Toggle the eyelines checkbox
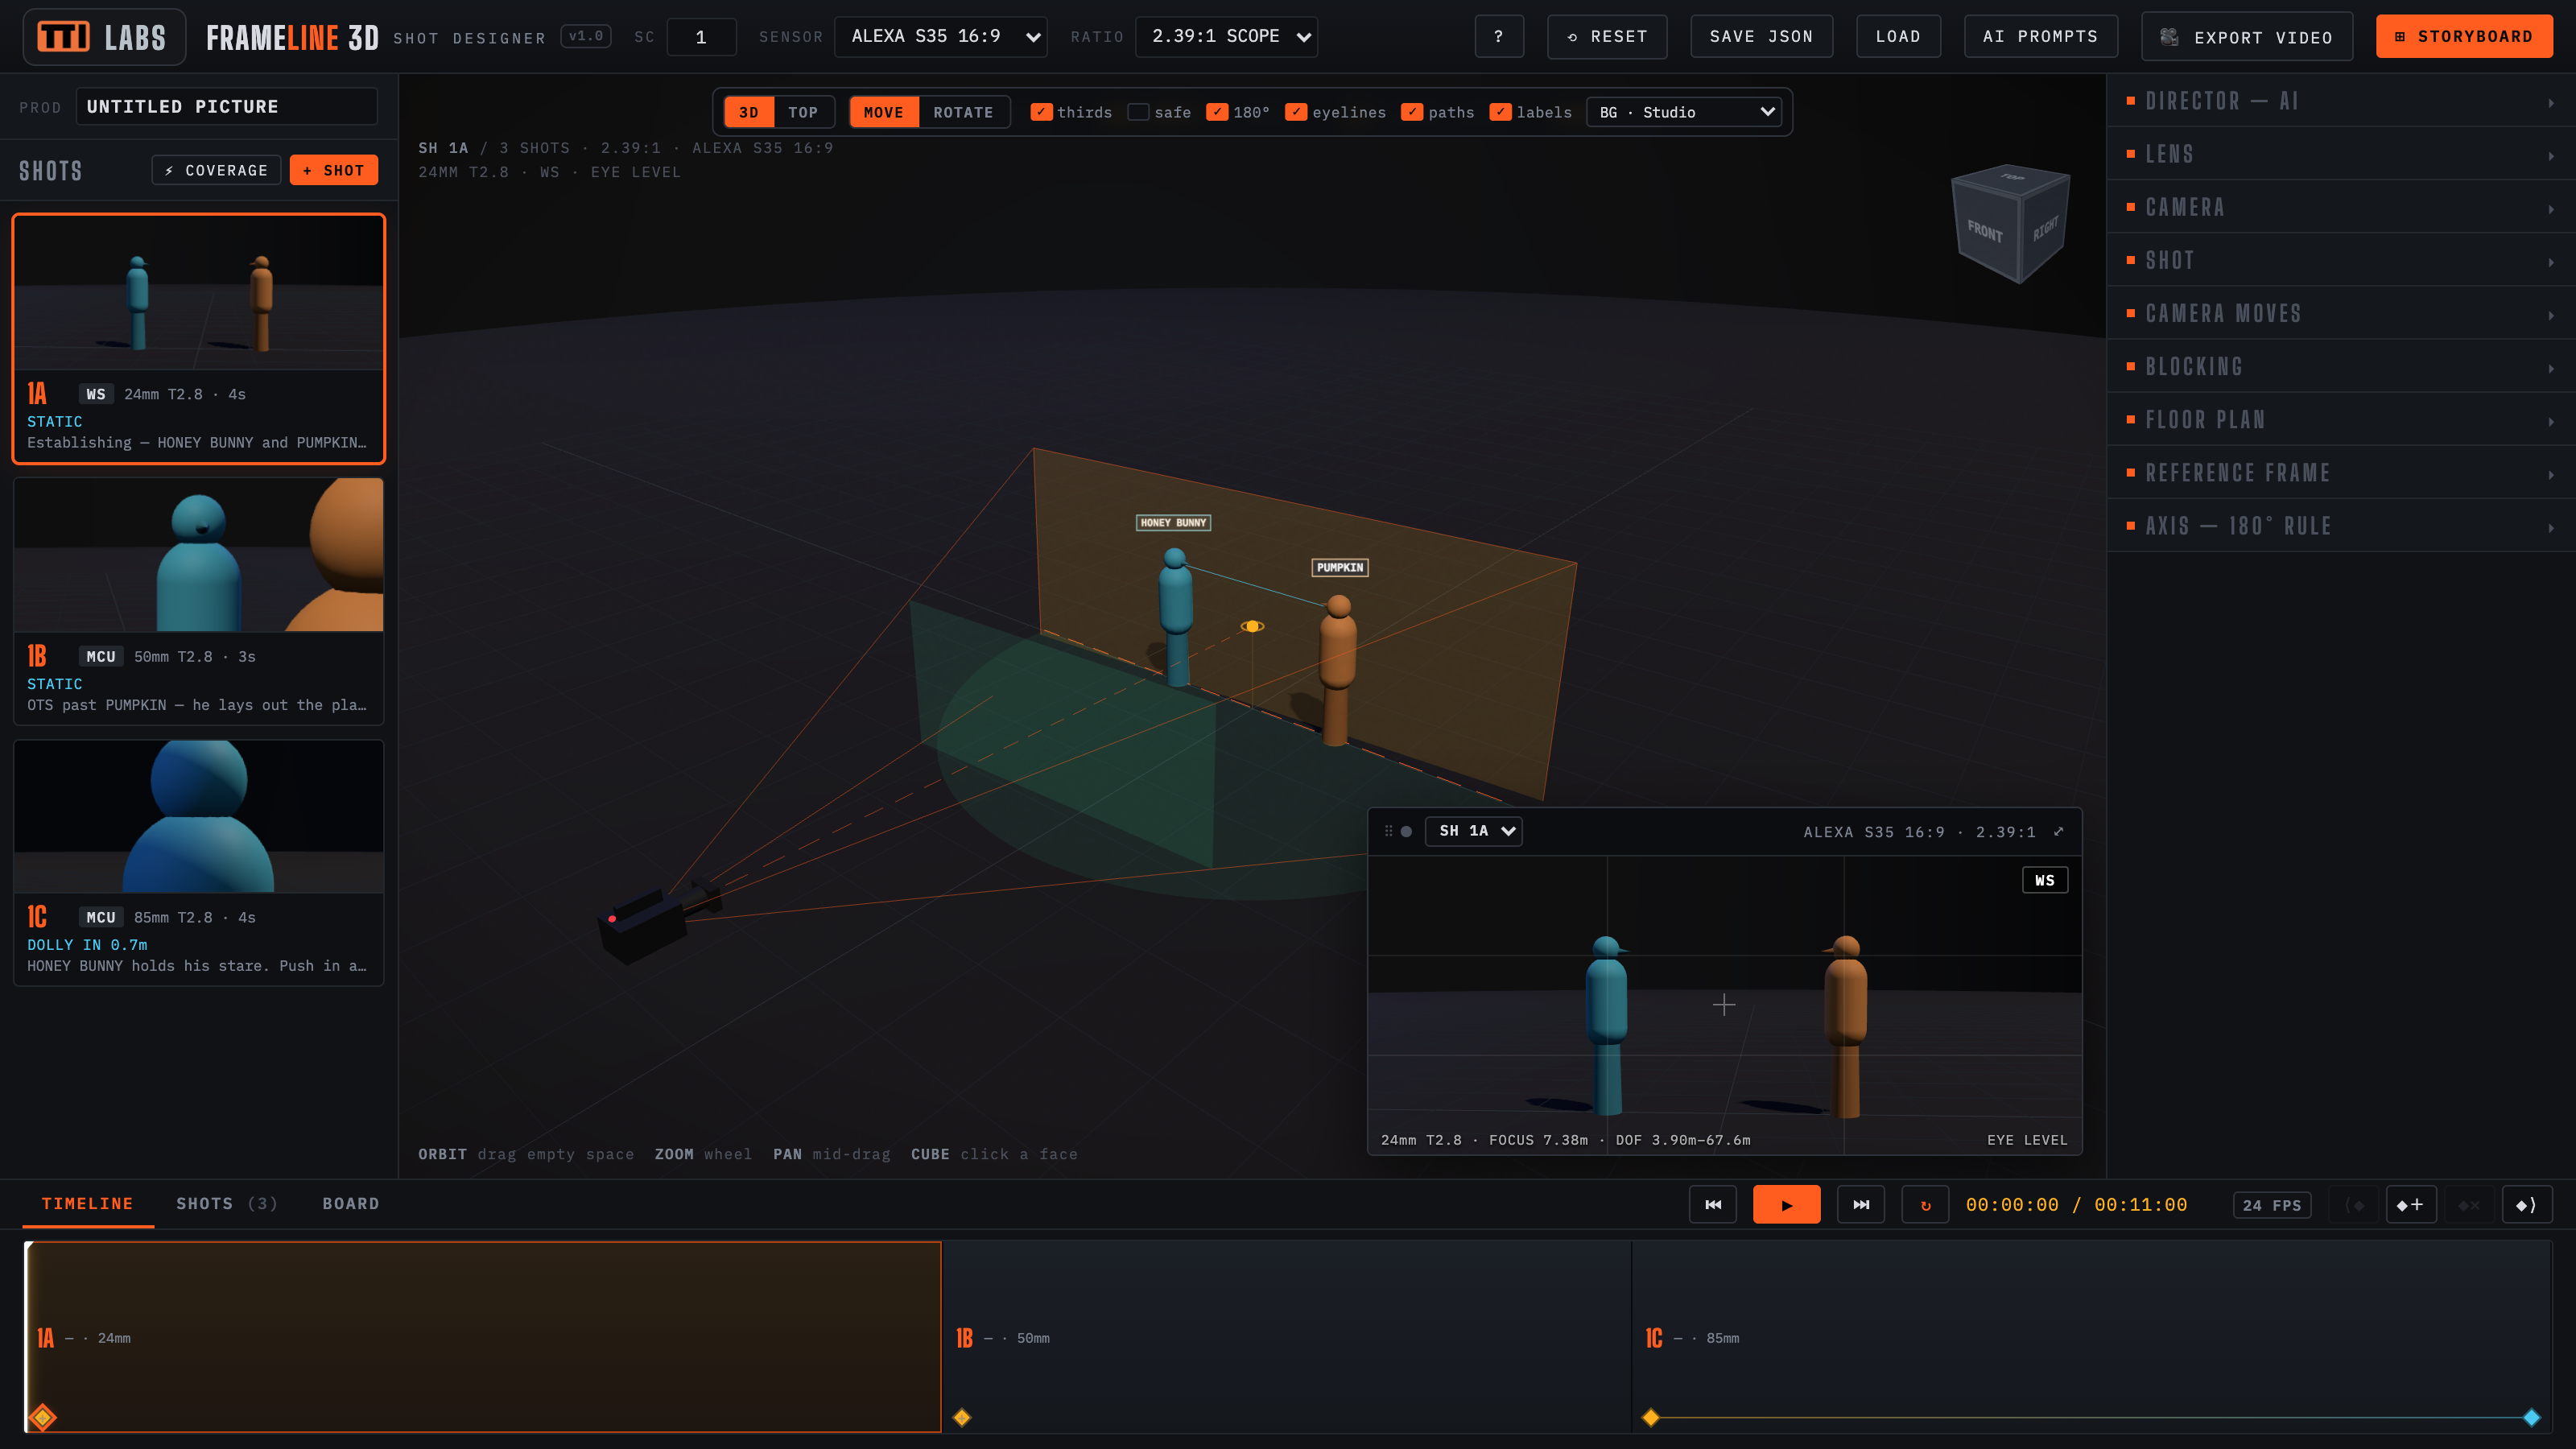 point(1296,112)
